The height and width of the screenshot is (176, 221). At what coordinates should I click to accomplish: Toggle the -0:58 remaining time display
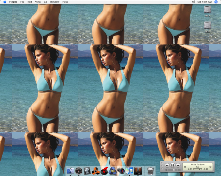point(206,169)
